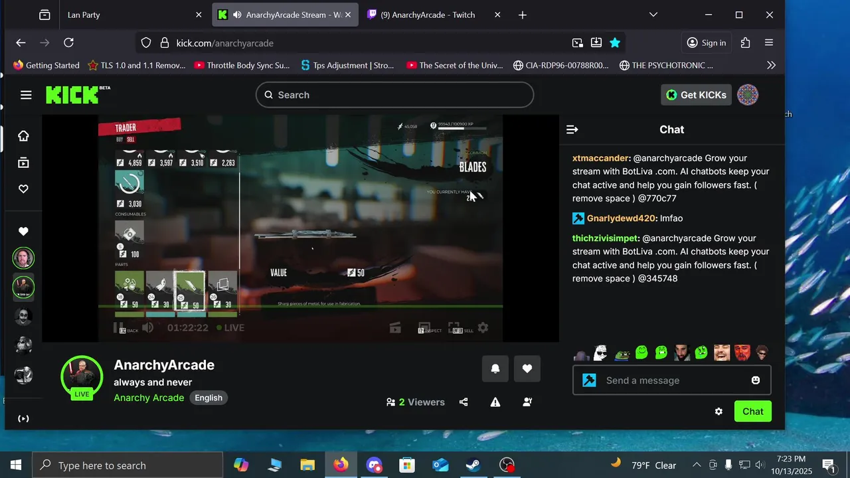Click the Send a message field

671,380
